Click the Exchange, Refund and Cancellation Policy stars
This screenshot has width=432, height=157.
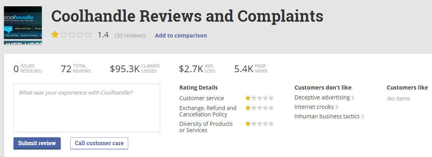tap(260, 108)
